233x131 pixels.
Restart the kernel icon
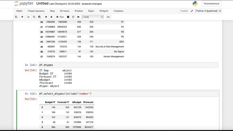tap(73, 17)
